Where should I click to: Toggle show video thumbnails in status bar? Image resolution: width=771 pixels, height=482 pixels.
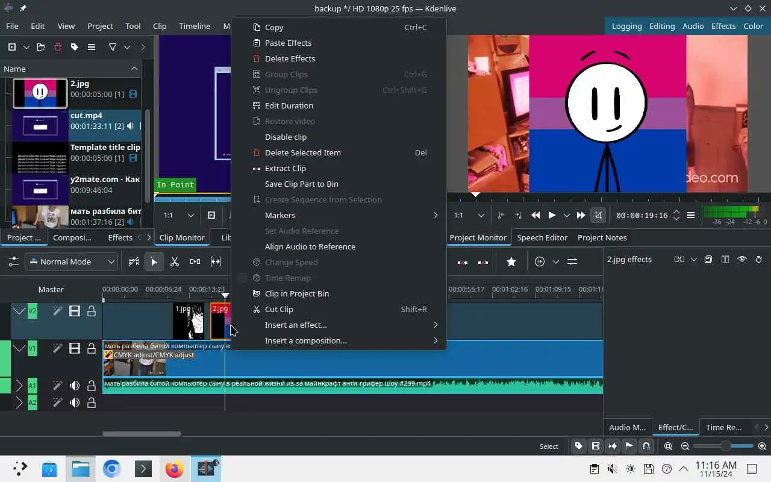596,446
